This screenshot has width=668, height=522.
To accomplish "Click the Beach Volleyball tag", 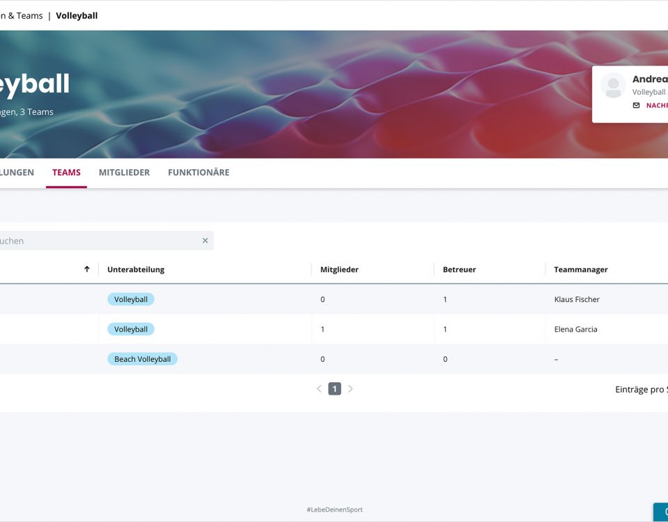I will [x=142, y=359].
